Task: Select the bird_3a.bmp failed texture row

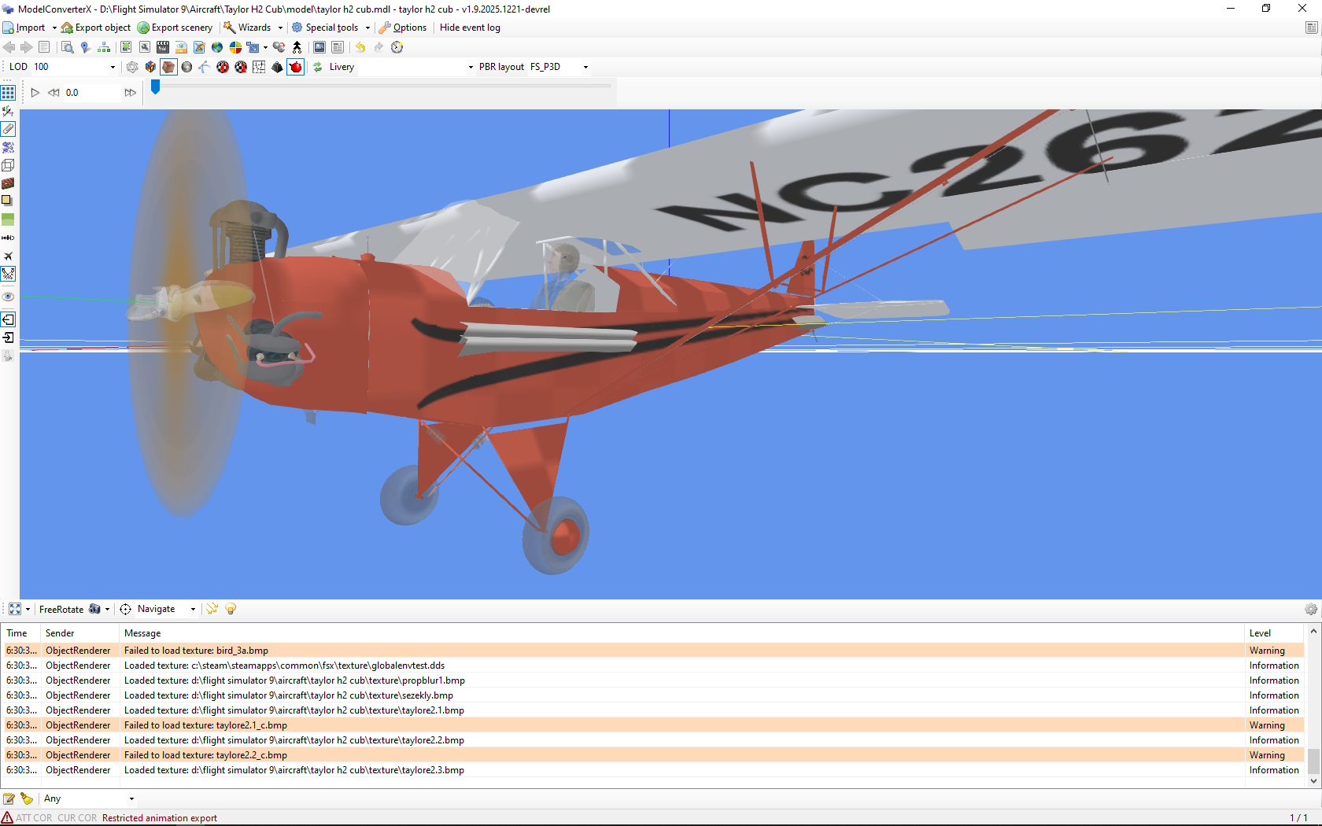Action: pyautogui.click(x=653, y=651)
